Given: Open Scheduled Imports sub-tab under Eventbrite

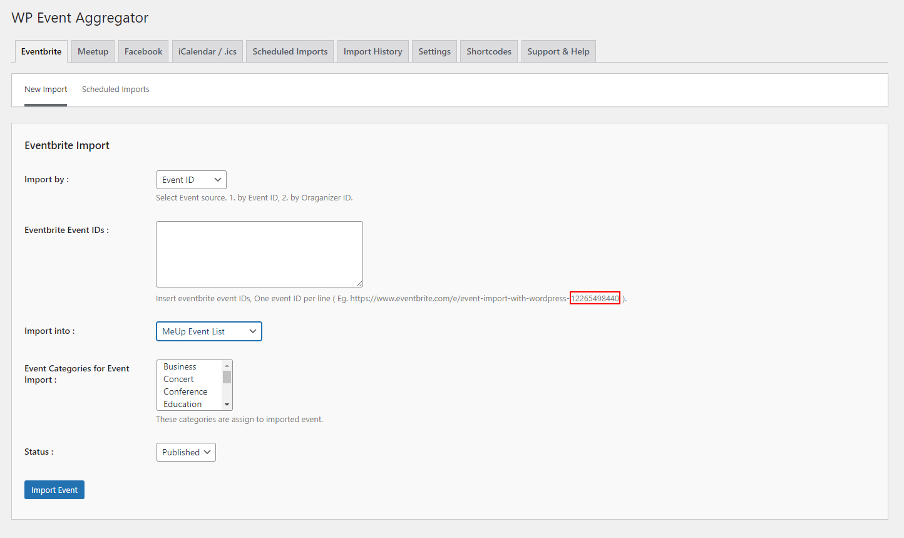Looking at the screenshot, I should [115, 90].
